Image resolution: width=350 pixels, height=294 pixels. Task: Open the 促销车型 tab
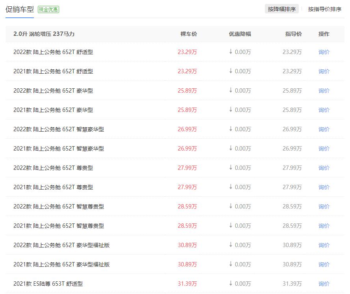click(x=20, y=9)
